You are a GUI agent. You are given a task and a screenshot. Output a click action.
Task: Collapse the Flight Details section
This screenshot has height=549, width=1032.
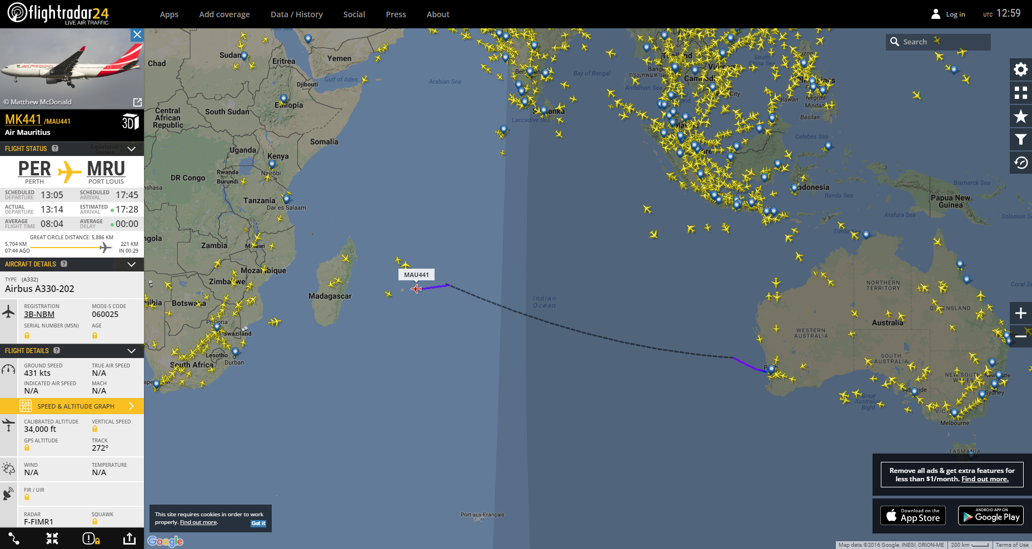pos(132,351)
